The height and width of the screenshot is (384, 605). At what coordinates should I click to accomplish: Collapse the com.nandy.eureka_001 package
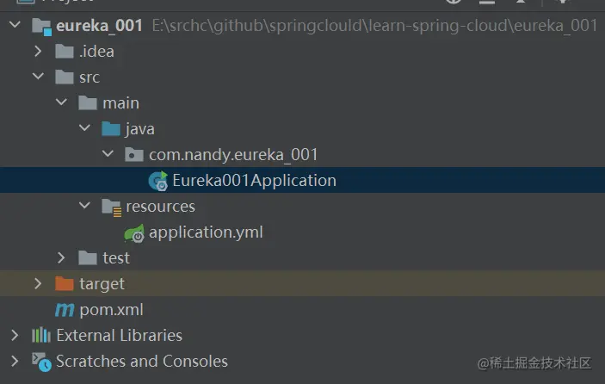coord(108,154)
